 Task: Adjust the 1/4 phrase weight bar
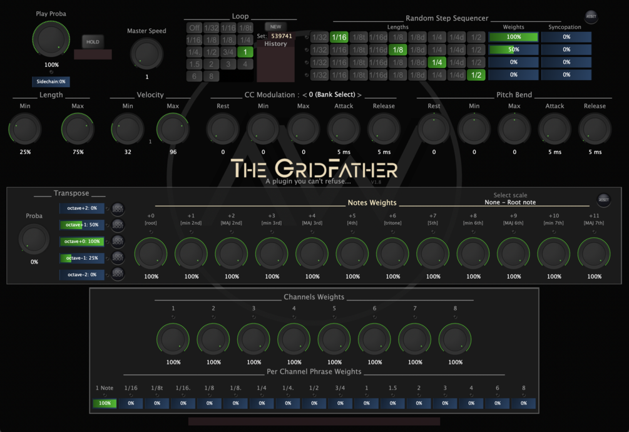262,403
